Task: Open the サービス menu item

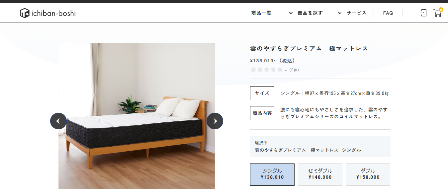Action: pos(356,13)
